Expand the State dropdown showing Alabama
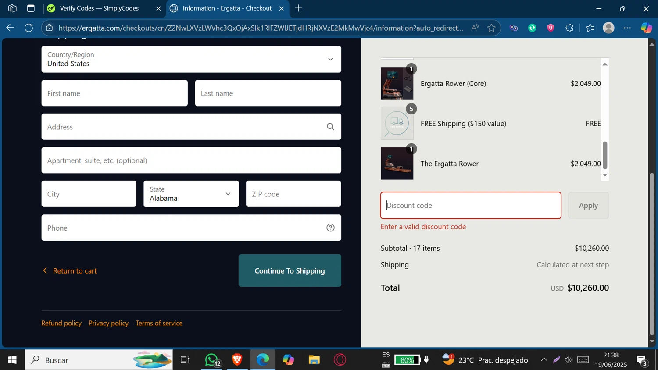This screenshot has height=370, width=658. click(x=191, y=194)
